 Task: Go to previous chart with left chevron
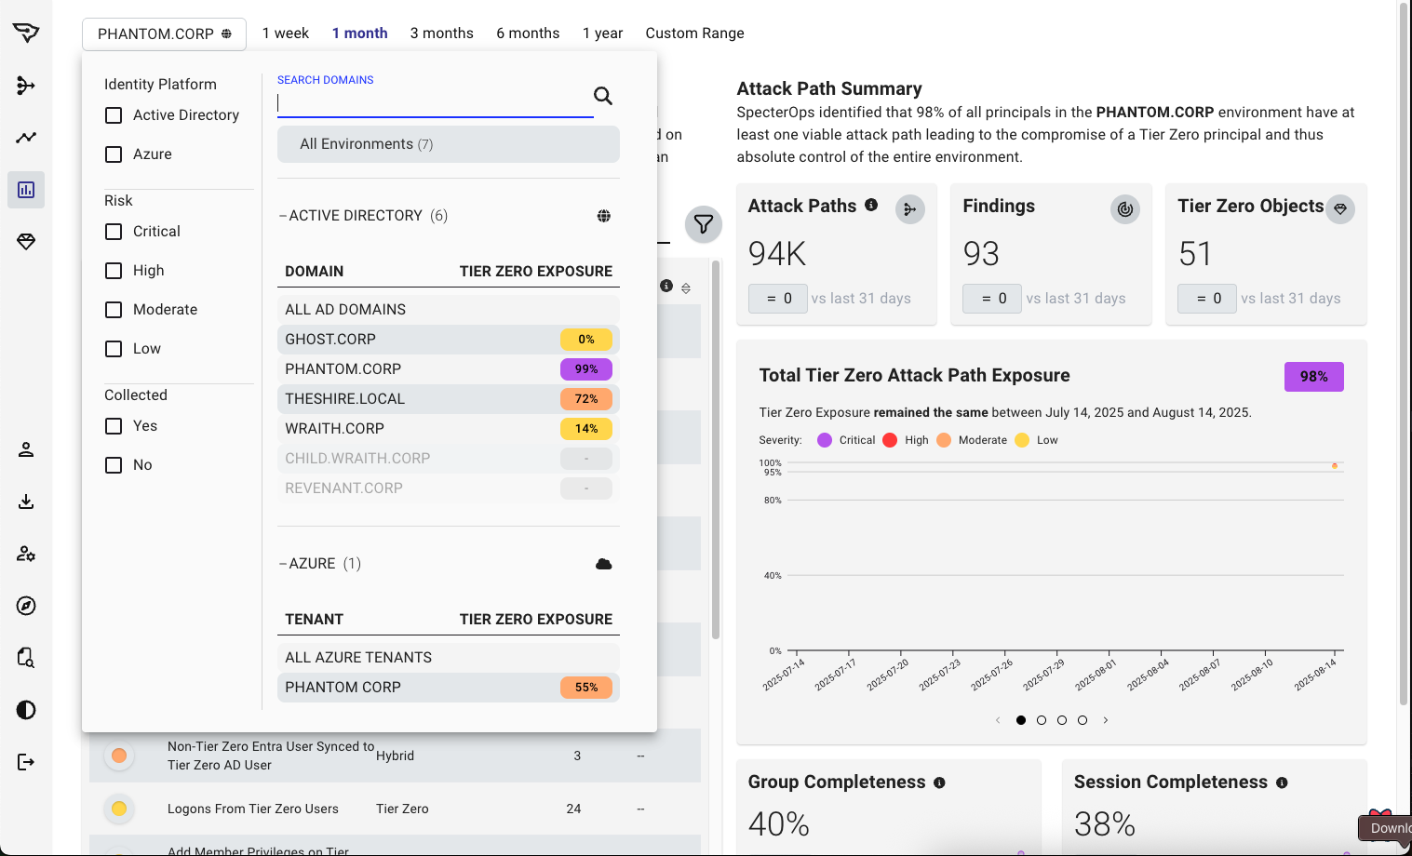tap(998, 720)
